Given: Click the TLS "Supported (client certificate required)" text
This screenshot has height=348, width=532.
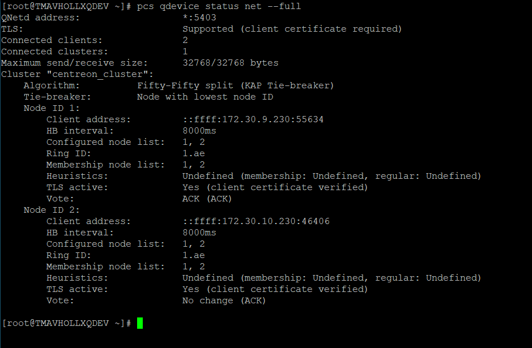Looking at the screenshot, I should (292, 29).
